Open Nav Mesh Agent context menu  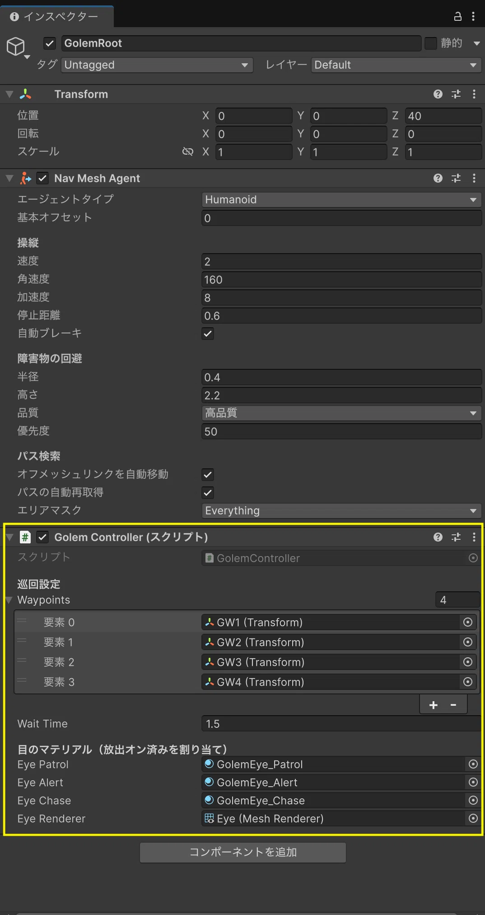tap(474, 178)
